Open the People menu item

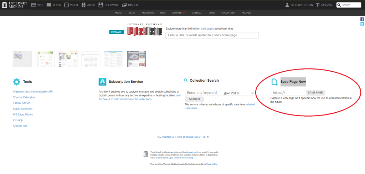[x=246, y=13]
